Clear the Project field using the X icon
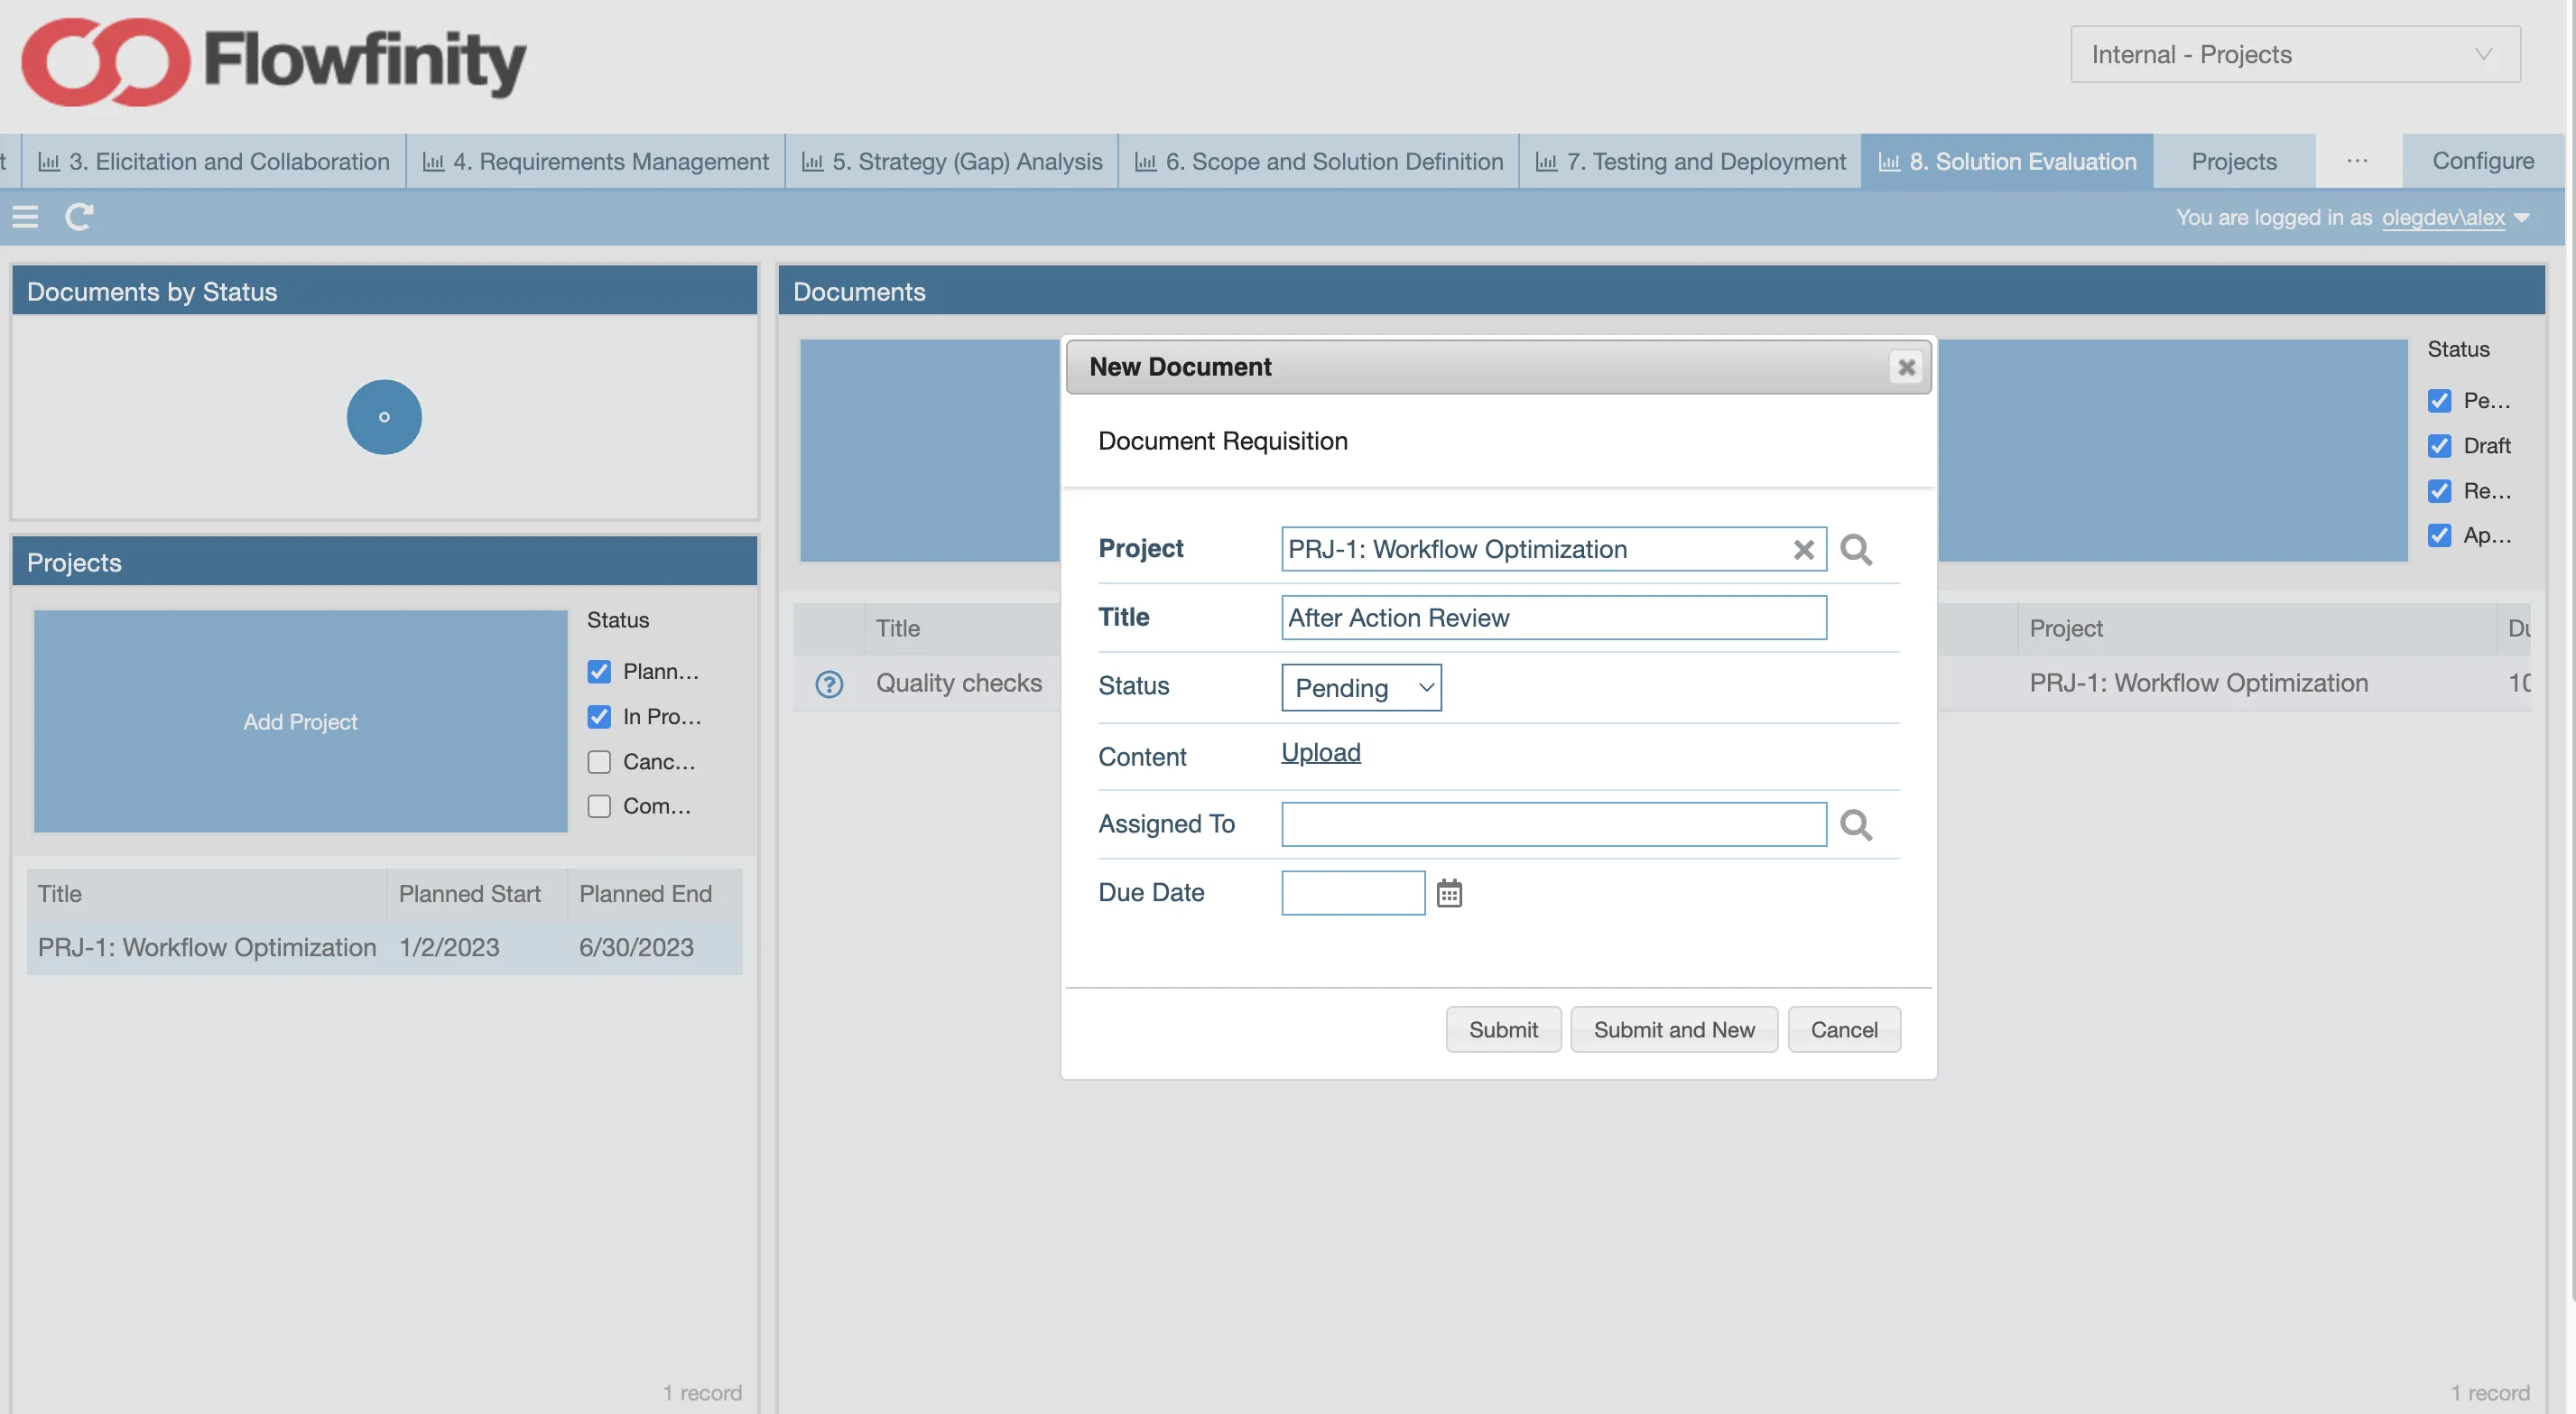2576x1414 pixels. 1803,549
